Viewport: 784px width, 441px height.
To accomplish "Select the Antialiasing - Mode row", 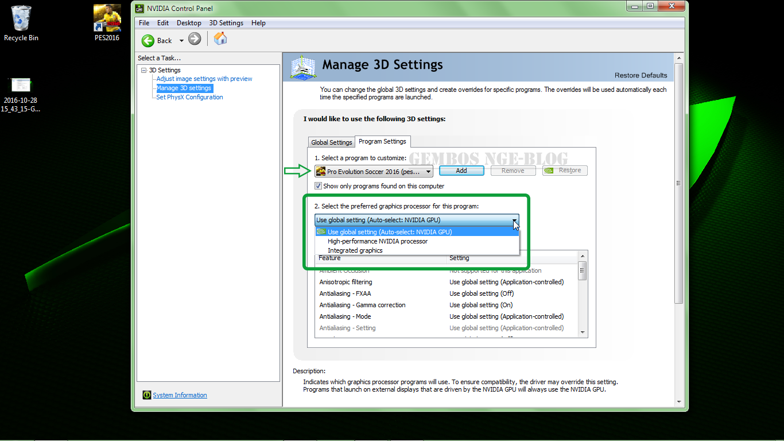I will (447, 316).
